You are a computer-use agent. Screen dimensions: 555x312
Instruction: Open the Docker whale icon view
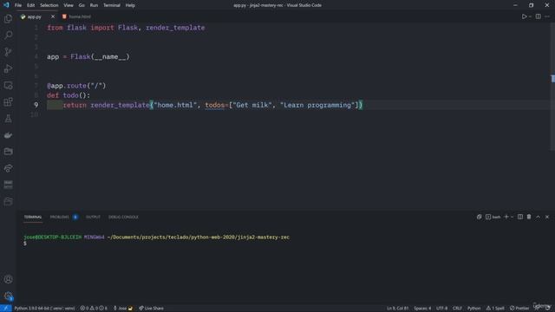(8, 135)
